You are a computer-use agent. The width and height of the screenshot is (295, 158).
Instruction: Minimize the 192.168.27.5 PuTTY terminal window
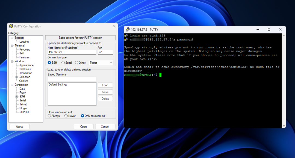click(258, 29)
